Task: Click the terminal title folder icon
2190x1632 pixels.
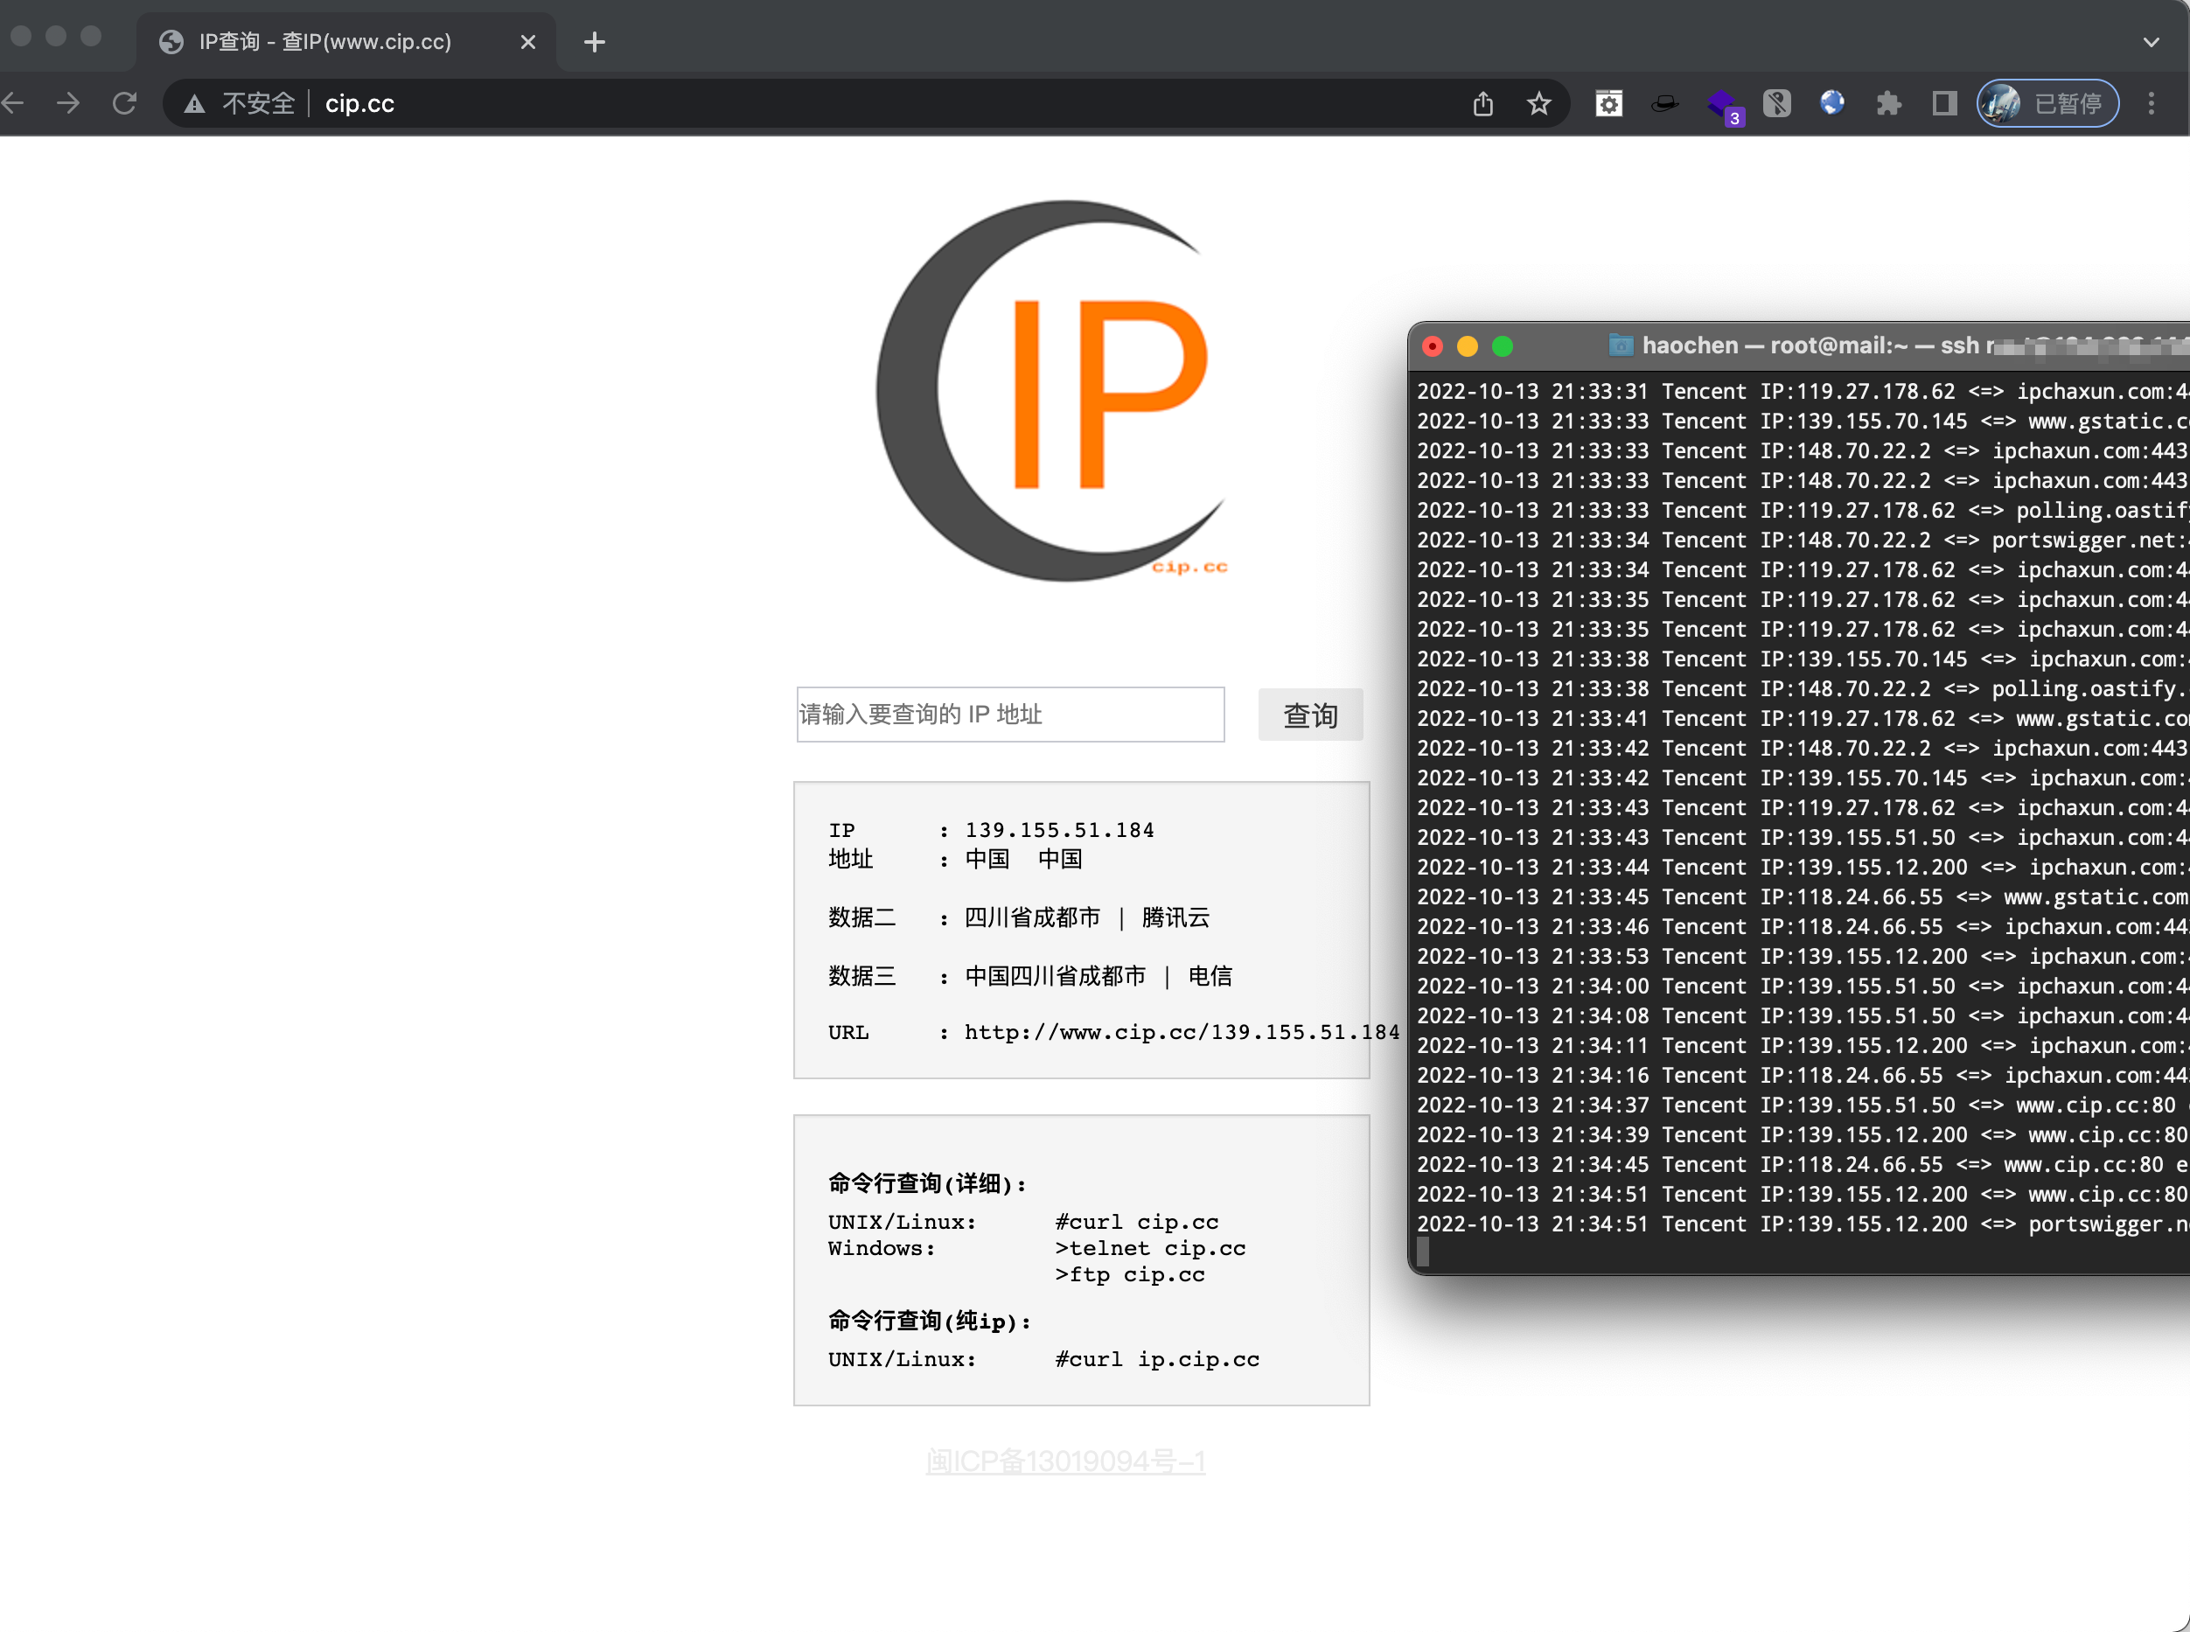Action: coord(1621,345)
